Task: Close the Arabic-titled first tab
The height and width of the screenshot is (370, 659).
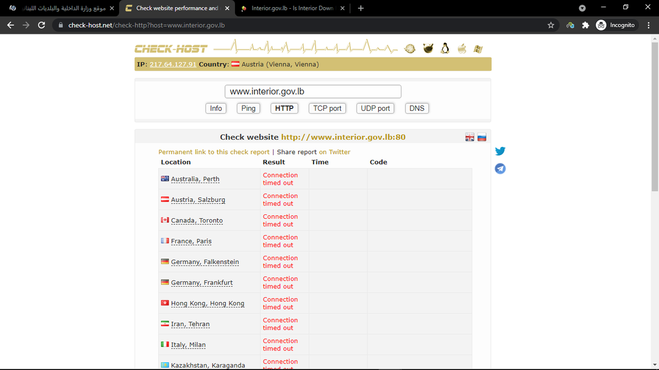Action: (x=111, y=8)
